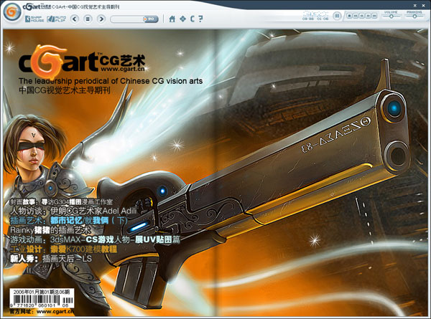
Task: Click the headline 游戏动画 3dsMAX-CS游戏人物
Action: coord(95,239)
